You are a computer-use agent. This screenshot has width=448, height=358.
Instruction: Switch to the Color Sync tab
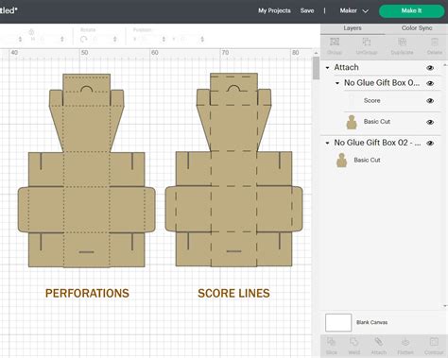point(417,28)
